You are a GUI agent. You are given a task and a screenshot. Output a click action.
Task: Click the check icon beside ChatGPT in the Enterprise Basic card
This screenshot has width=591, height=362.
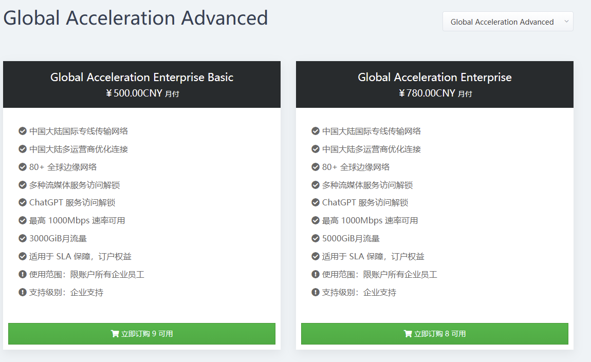(x=22, y=203)
